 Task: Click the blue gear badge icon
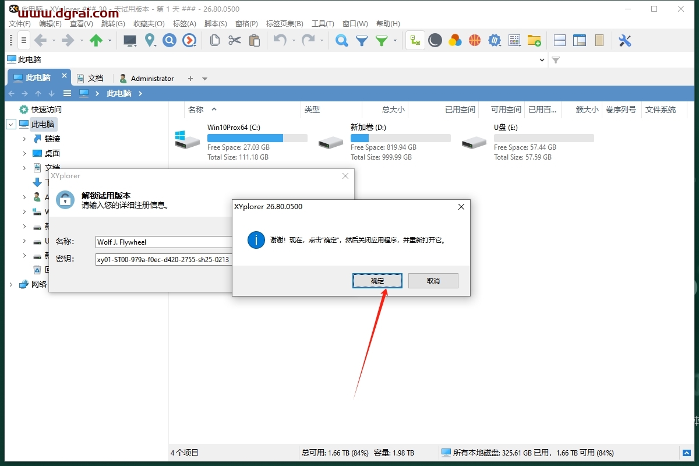(x=495, y=40)
